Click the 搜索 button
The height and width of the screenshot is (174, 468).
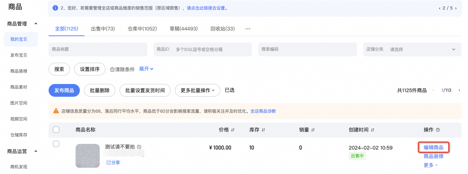(59, 69)
